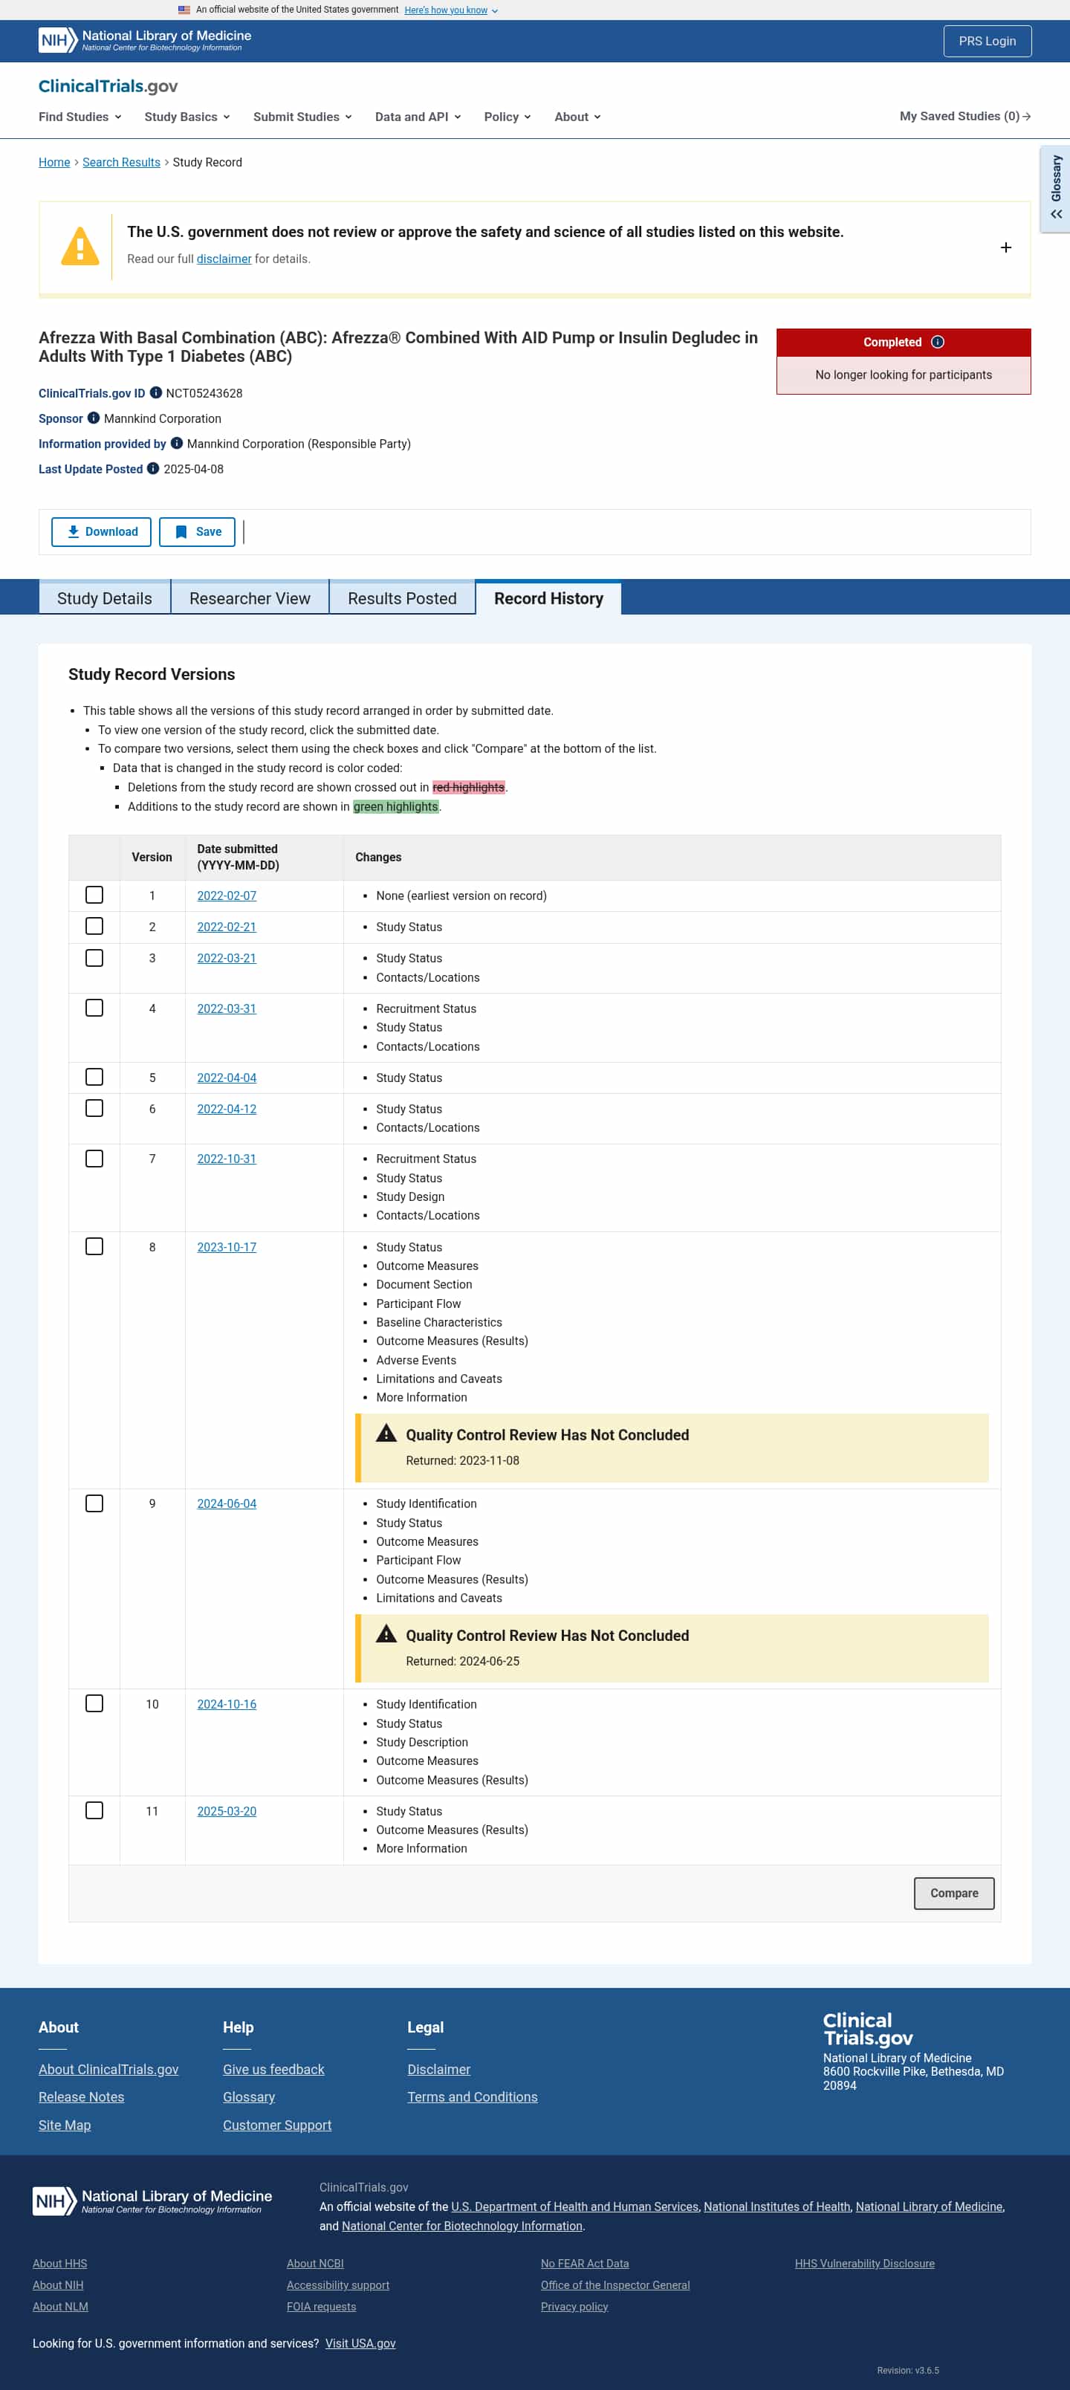Open the About dropdown menu

577,117
